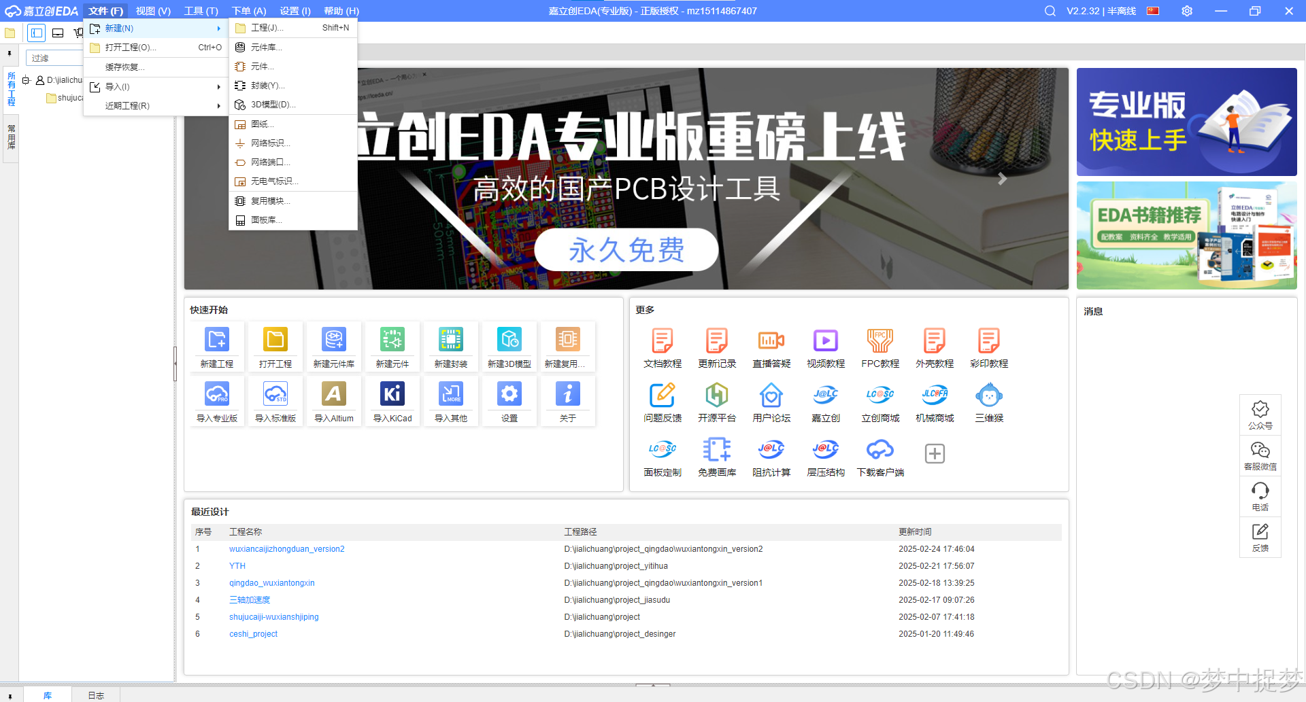Select 缓存恢复... menu entry

pos(155,67)
